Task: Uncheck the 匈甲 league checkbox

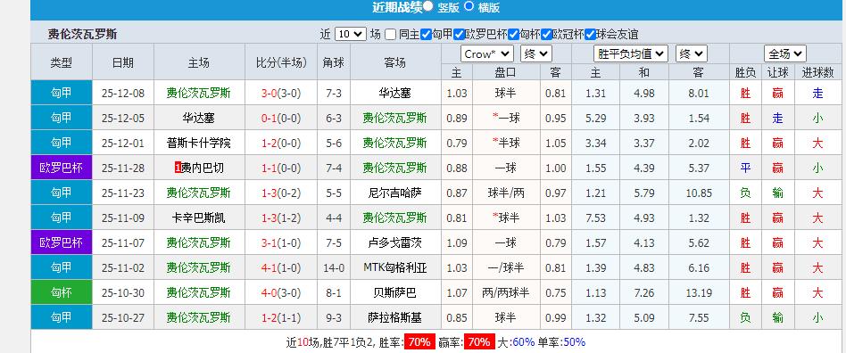Action: pos(426,35)
